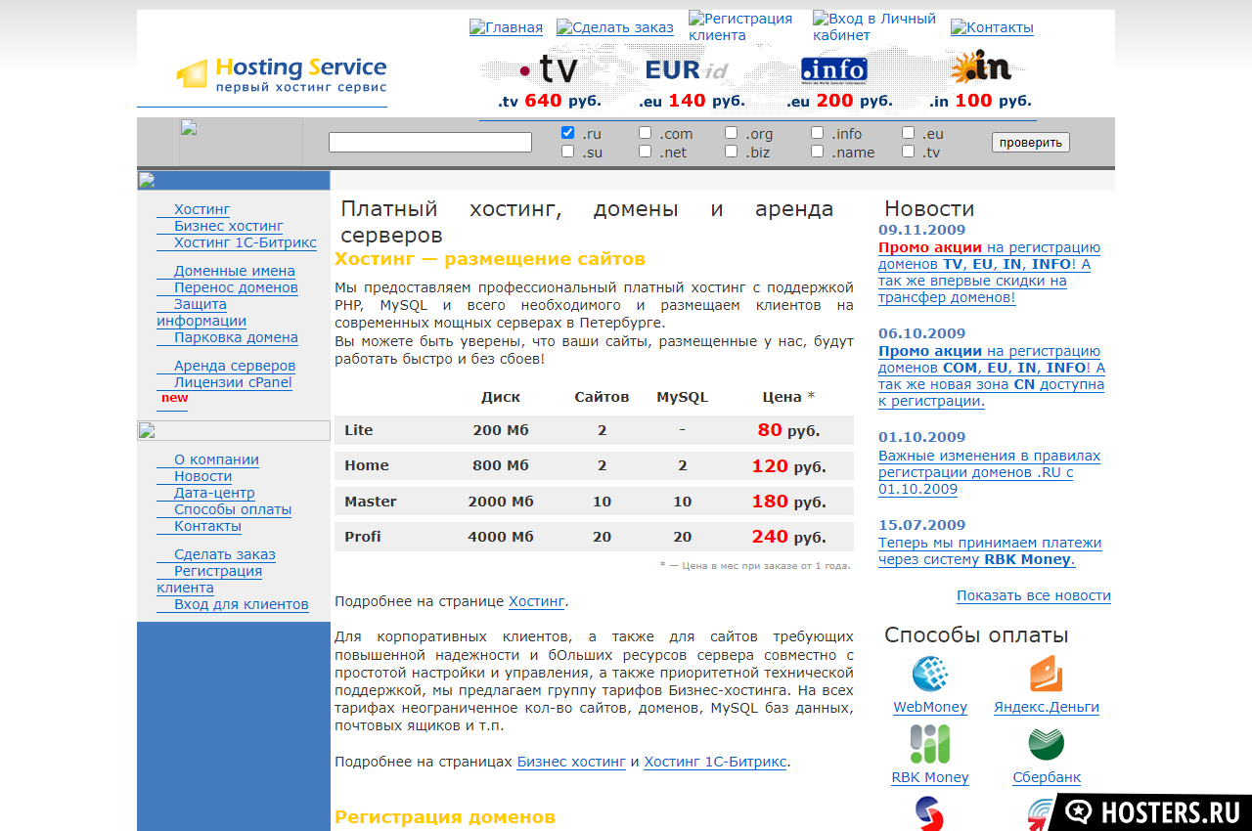Open Парковка домена sidebar link
This screenshot has height=831, width=1252.
click(236, 337)
